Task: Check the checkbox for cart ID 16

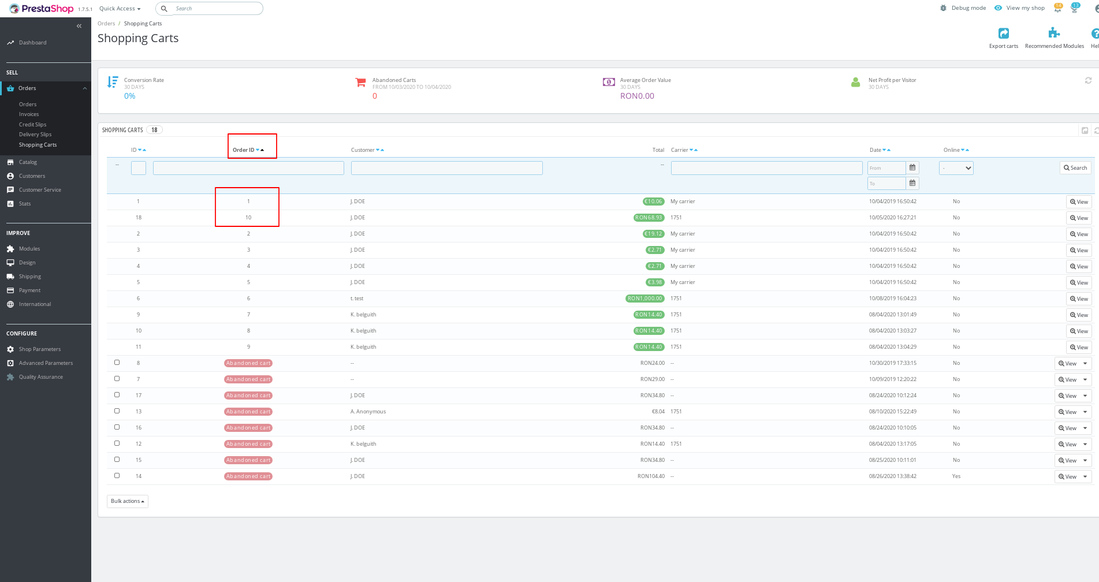Action: click(117, 427)
